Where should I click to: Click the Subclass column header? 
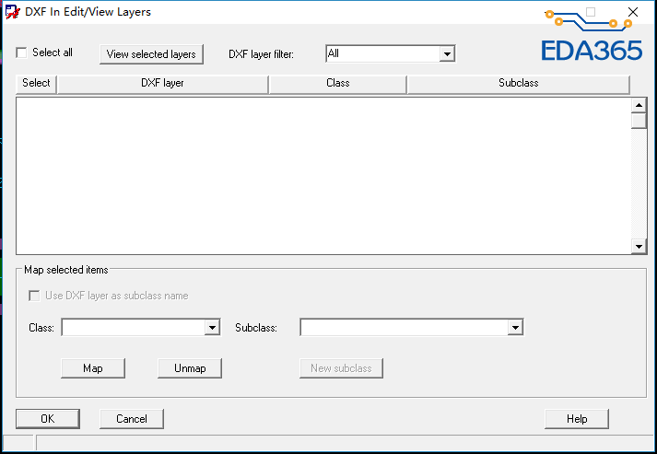click(518, 84)
